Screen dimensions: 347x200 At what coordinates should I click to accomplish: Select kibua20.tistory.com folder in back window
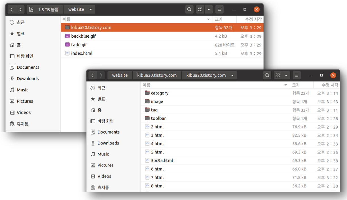(x=162, y=27)
